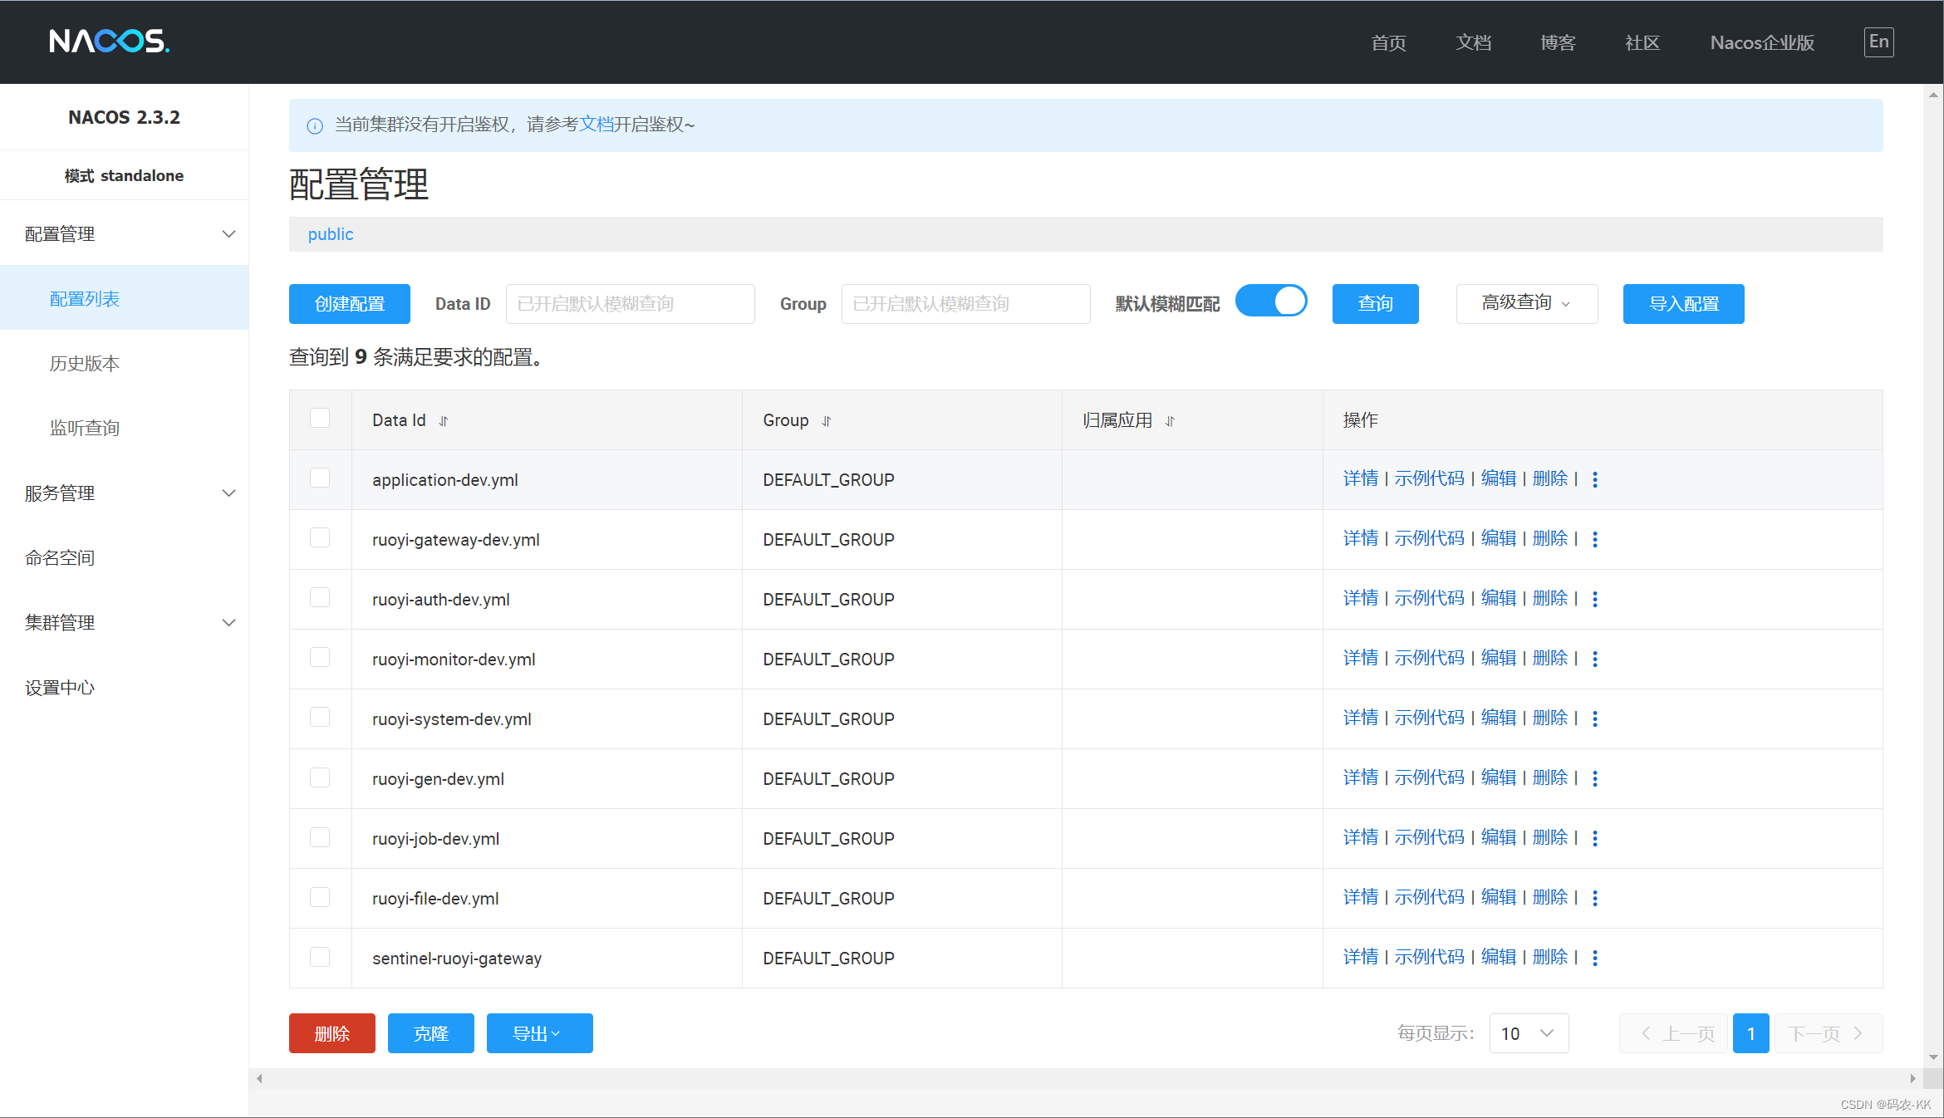Open more actions for ruoyi-job-dev.yml
This screenshot has height=1118, width=1944.
(x=1595, y=838)
